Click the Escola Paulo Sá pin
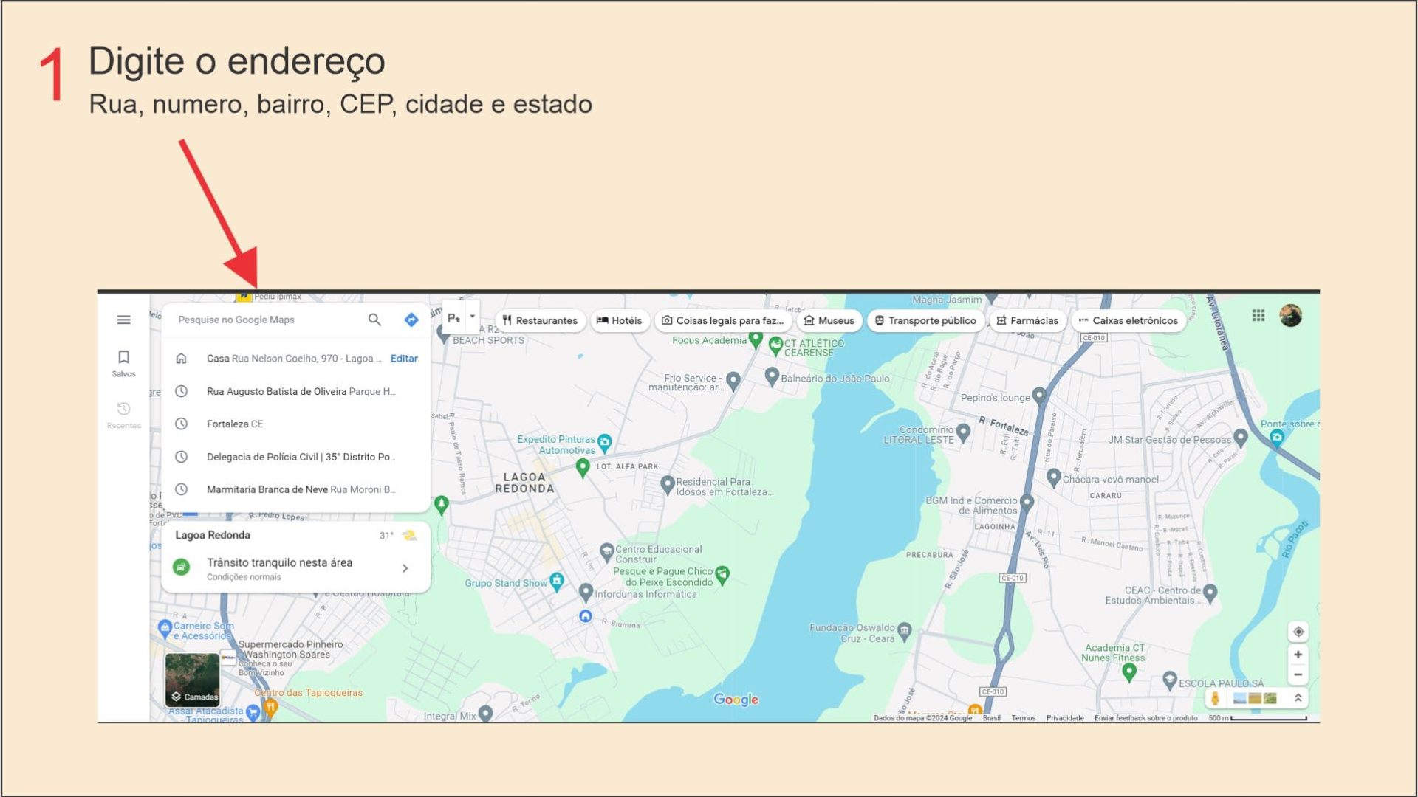1418x797 pixels. point(1169,680)
